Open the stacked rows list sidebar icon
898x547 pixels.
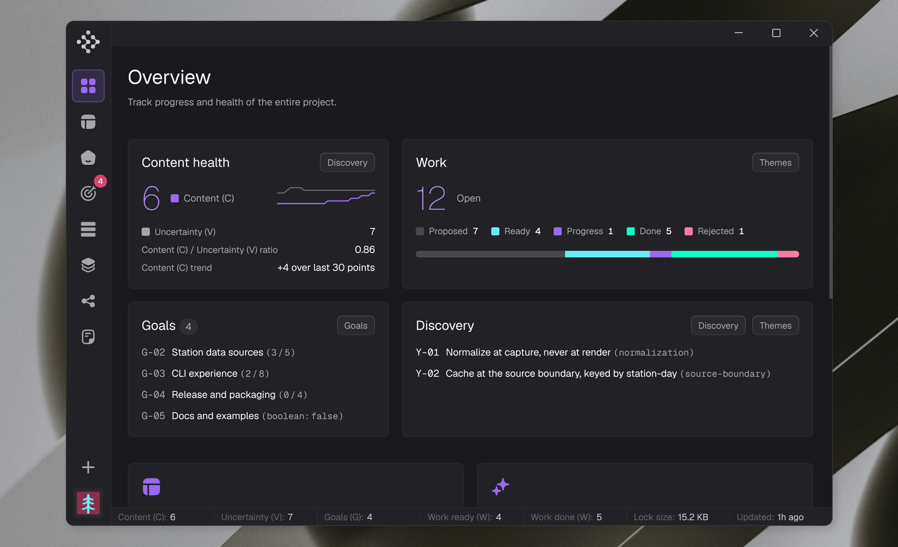(x=88, y=229)
